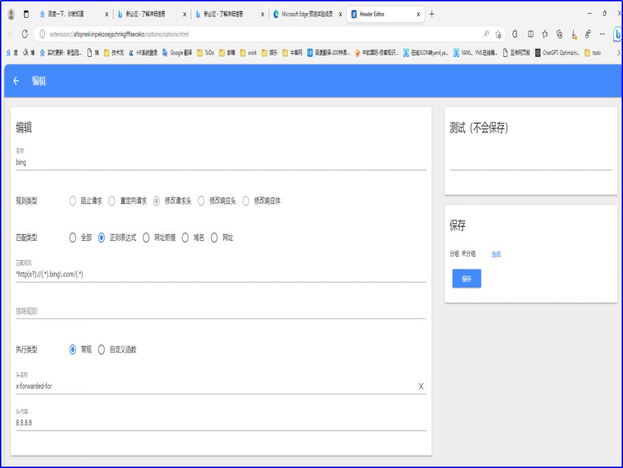Click the back arrow beside 编辑
623x468 pixels.
click(x=15, y=81)
